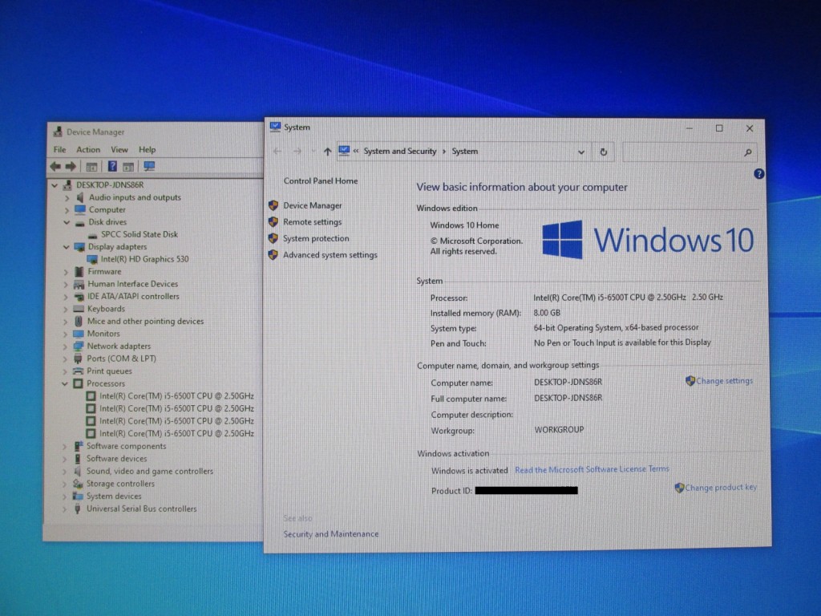Refresh the System window address bar
821x616 pixels.
(603, 152)
